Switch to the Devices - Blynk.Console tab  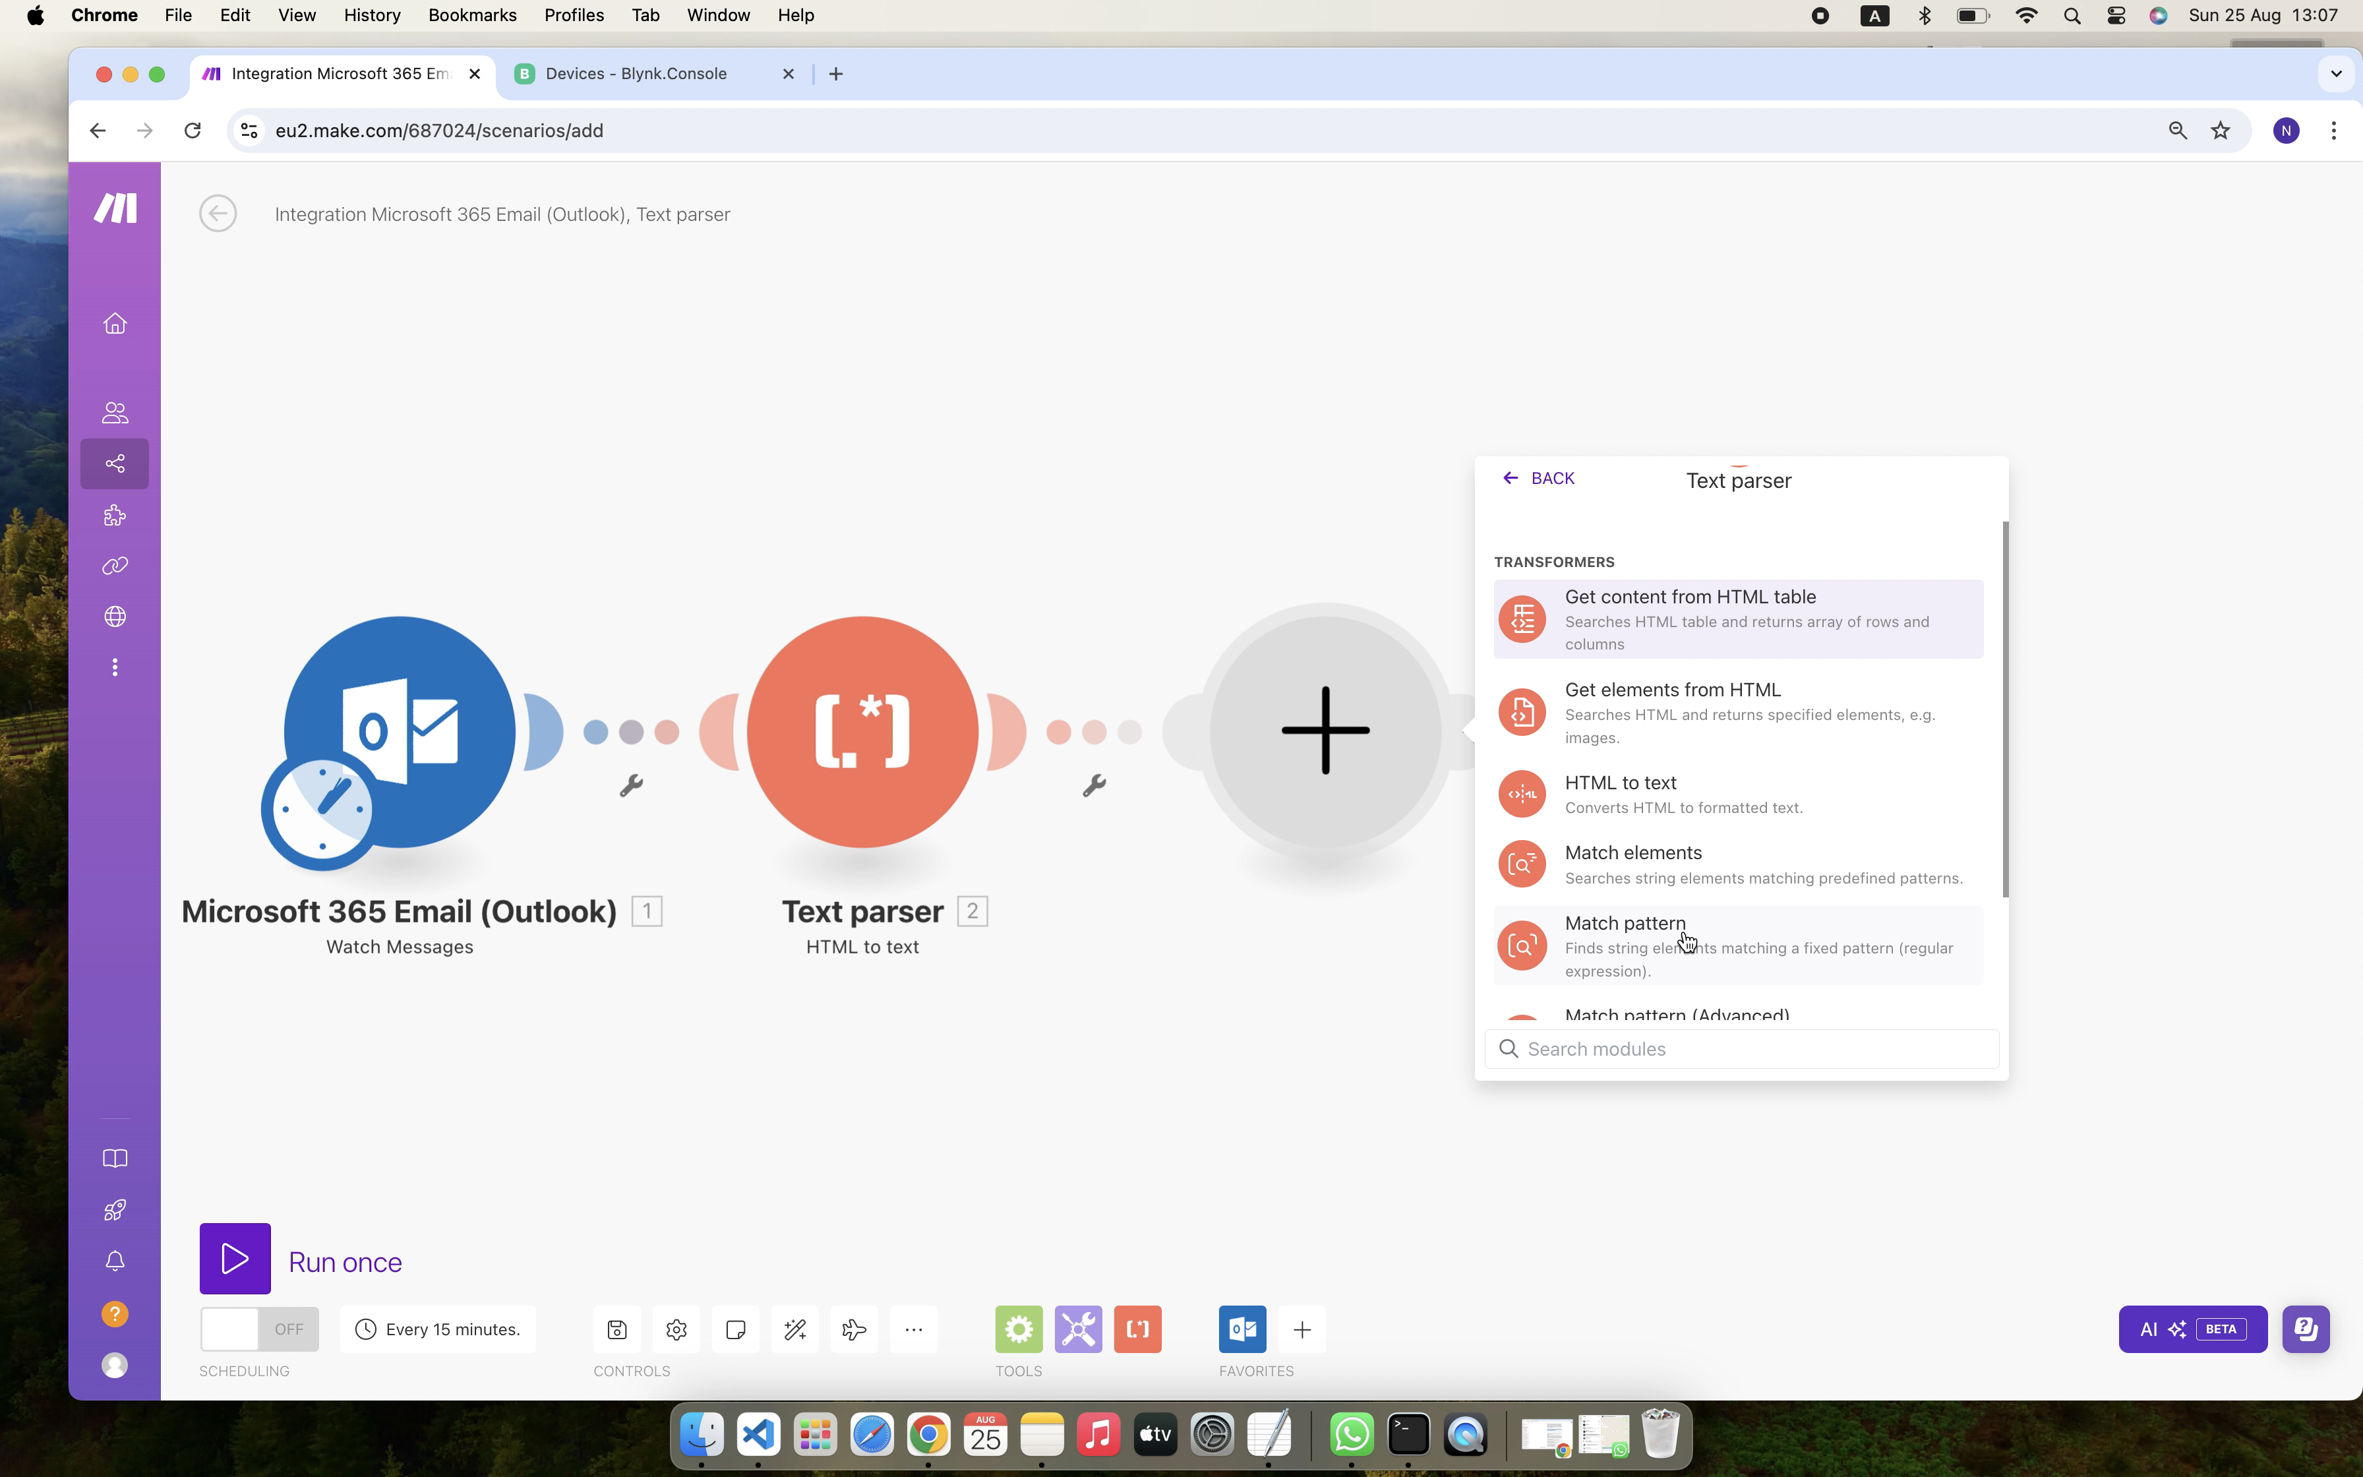653,75
